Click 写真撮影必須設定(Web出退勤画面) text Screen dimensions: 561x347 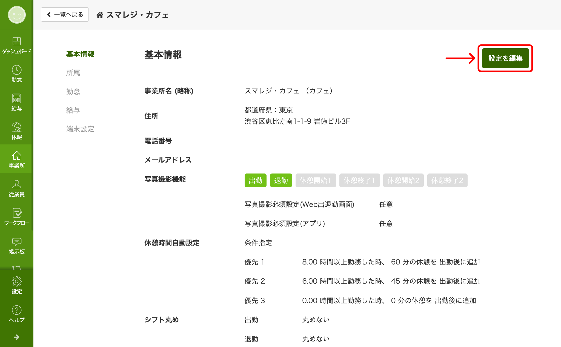coord(299,204)
